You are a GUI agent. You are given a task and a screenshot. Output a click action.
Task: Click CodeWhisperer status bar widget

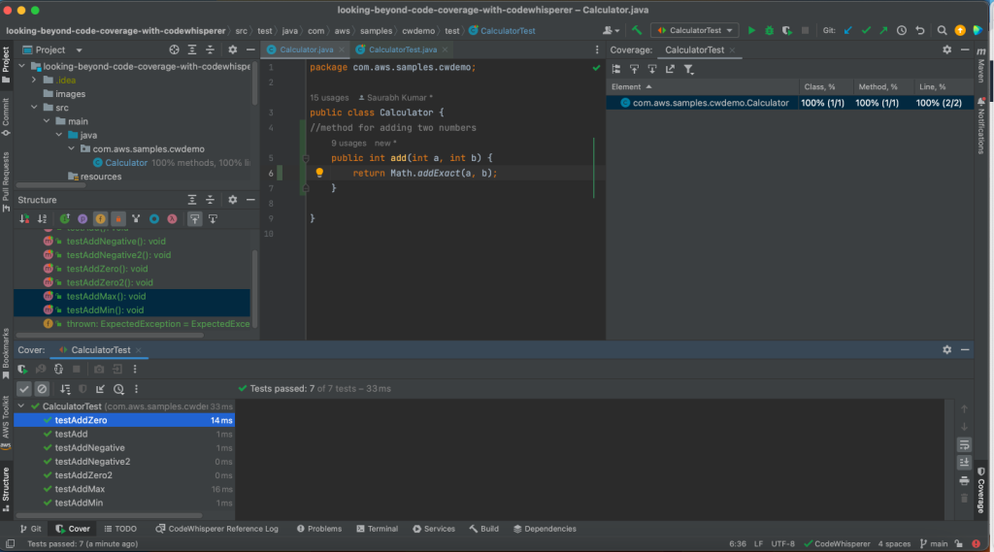[x=837, y=544]
